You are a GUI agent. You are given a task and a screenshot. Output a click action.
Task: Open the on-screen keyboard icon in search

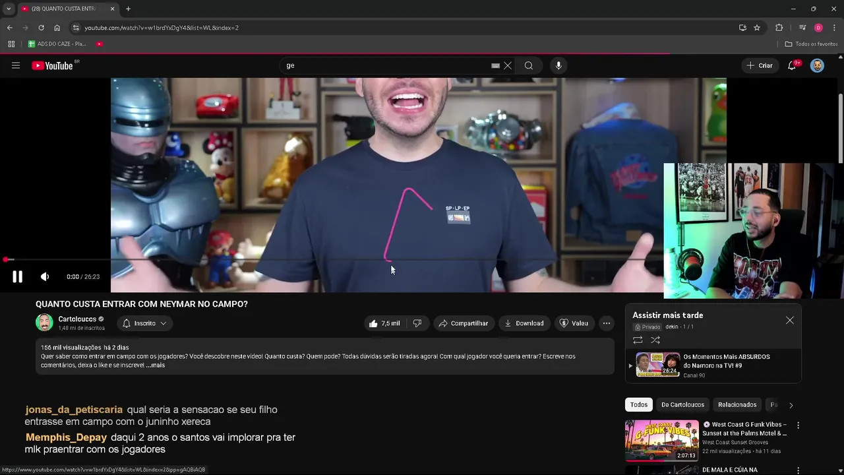[495, 66]
